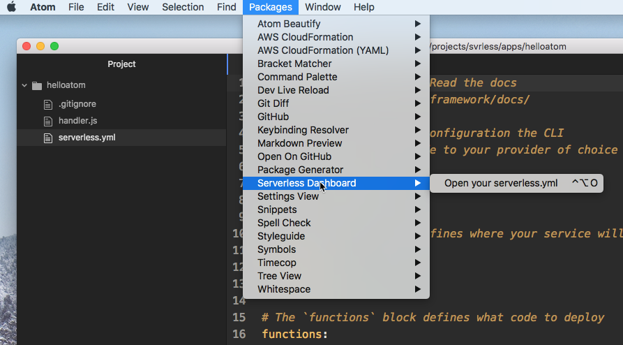Image resolution: width=623 pixels, height=345 pixels.
Task: Select Open your serverless.yml submenu item
Action: pos(500,183)
